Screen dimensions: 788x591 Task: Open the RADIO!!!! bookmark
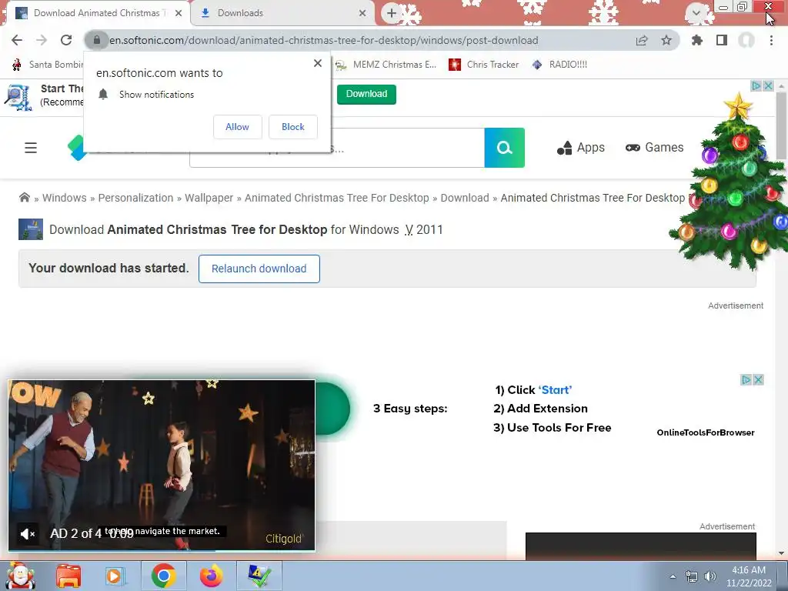click(559, 65)
